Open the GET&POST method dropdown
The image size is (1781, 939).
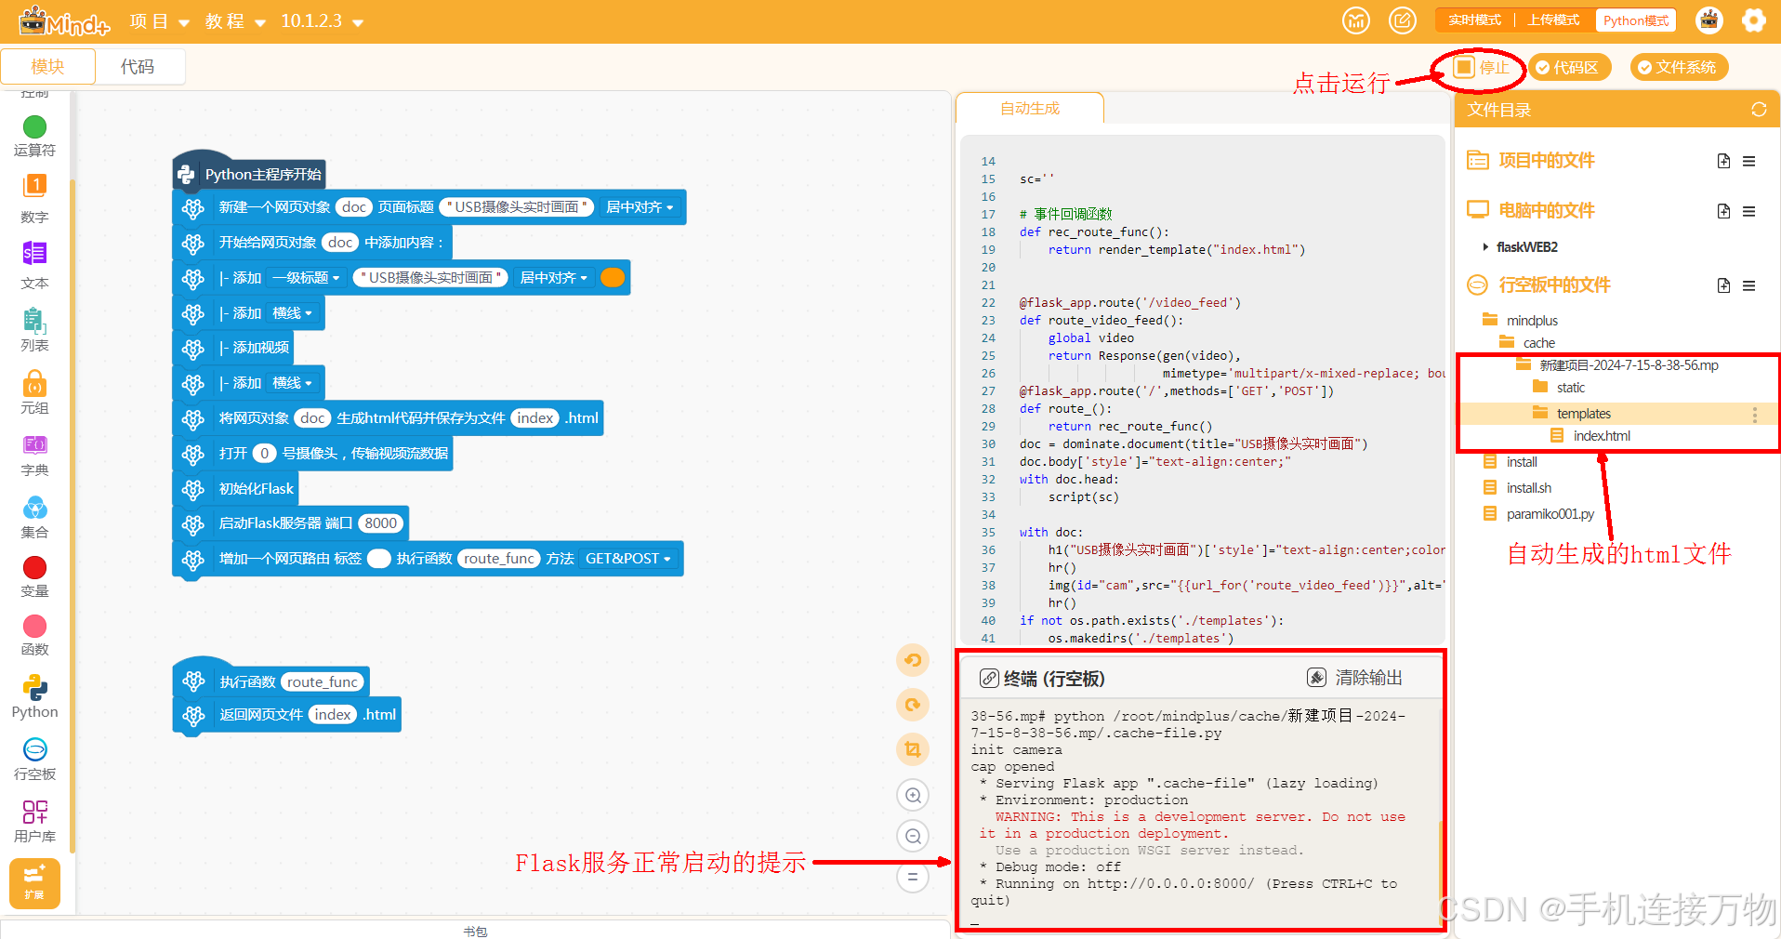(x=627, y=559)
